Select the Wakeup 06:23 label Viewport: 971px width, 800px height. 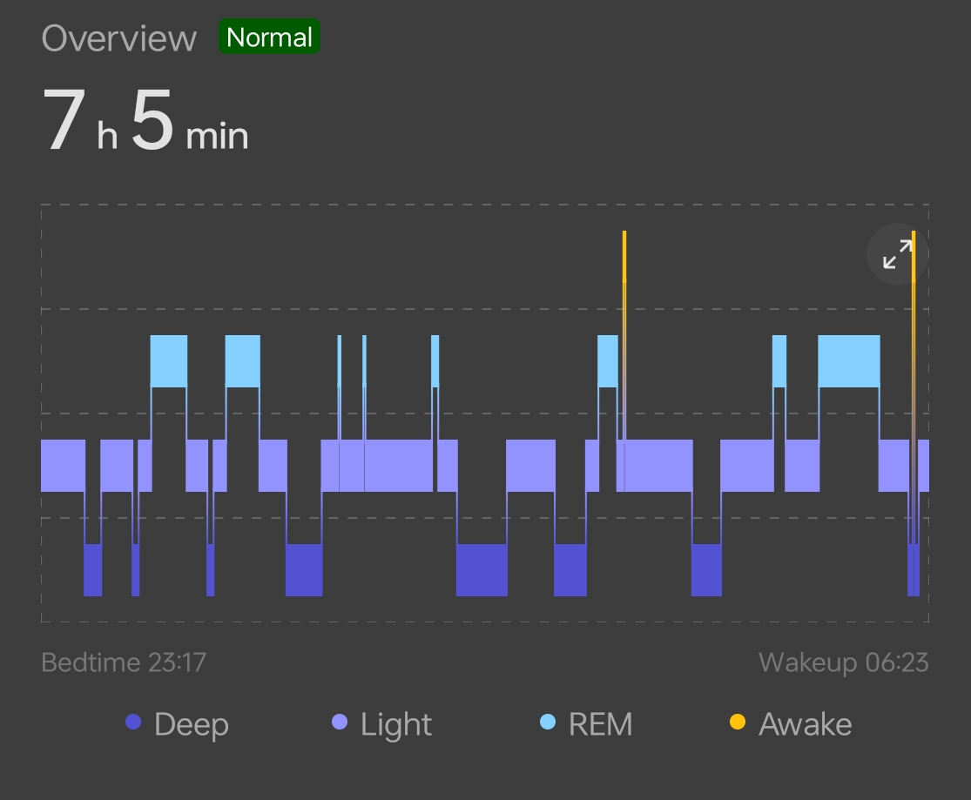pyautogui.click(x=843, y=662)
